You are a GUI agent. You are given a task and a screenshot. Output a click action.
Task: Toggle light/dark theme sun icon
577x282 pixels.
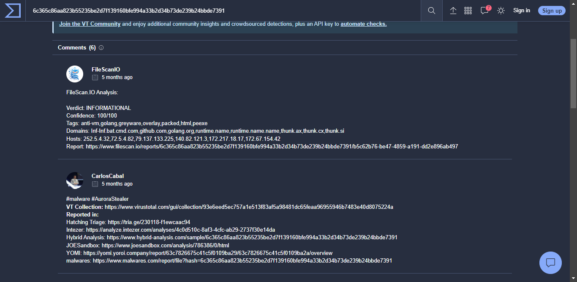[x=501, y=11]
